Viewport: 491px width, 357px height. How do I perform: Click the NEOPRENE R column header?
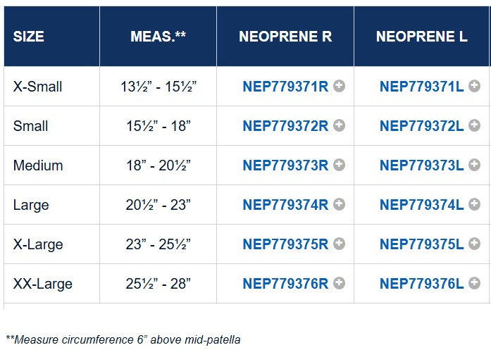point(285,37)
